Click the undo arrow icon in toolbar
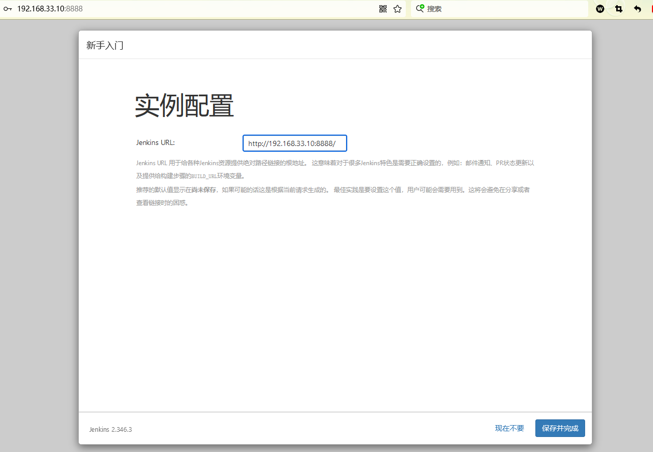653x452 pixels. (637, 9)
